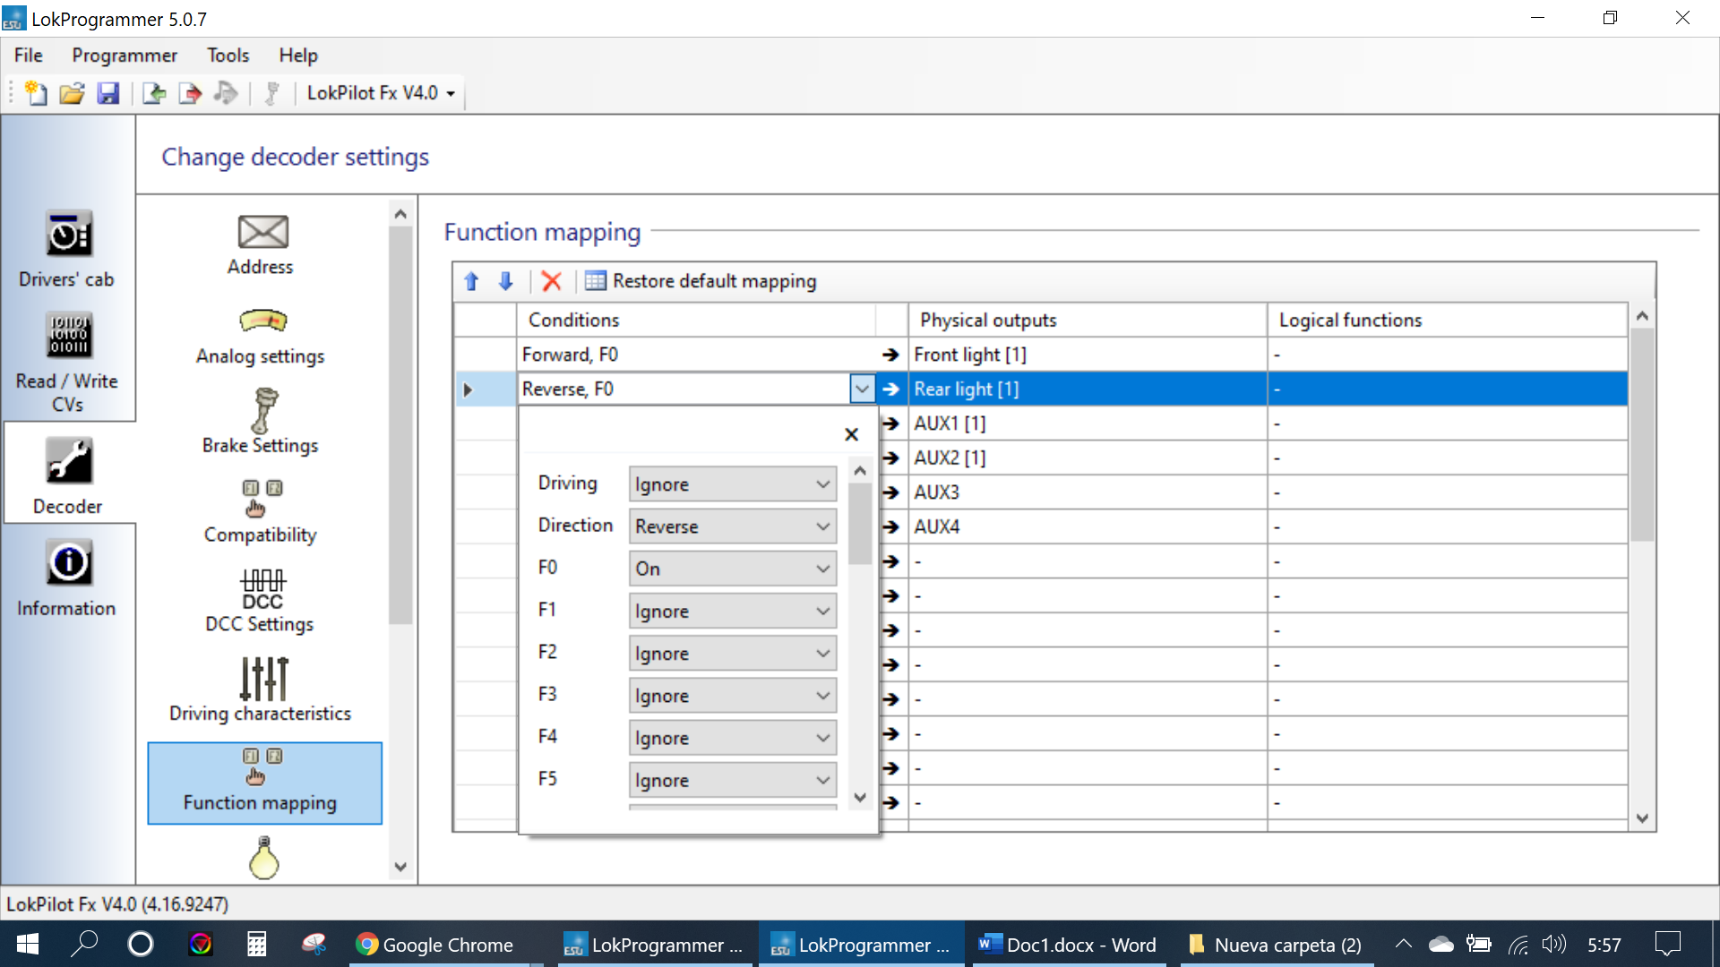Open Windows Start menu
The height and width of the screenshot is (967, 1720).
(x=28, y=945)
